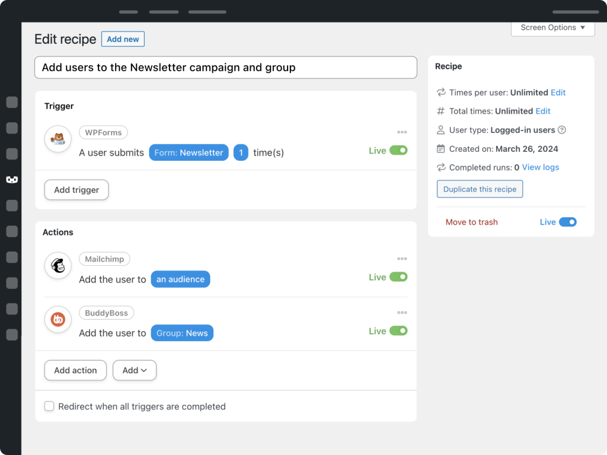Screen dimensions: 607x455
Task: Expand the Screen Options dropdown
Action: tap(552, 28)
